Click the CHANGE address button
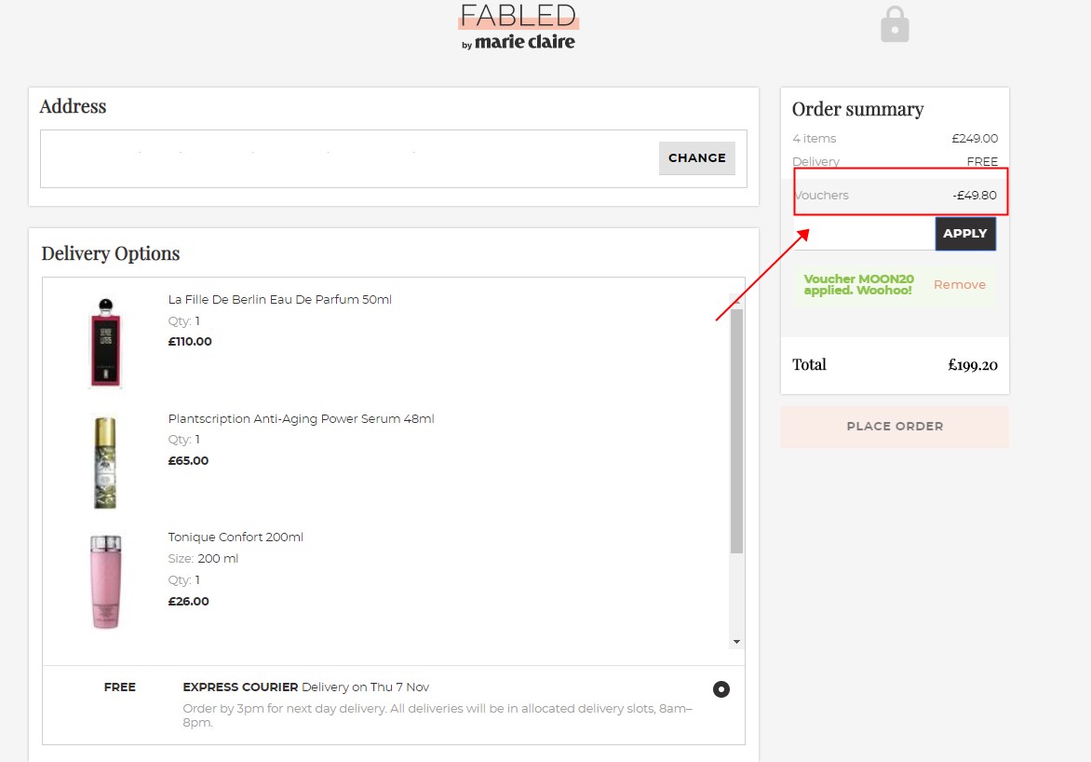1091x762 pixels. pyautogui.click(x=696, y=158)
